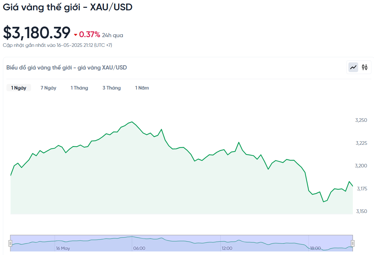Select the 1 Năm time range tab
Image resolution: width=374 pixels, height=255 pixels.
coord(142,88)
